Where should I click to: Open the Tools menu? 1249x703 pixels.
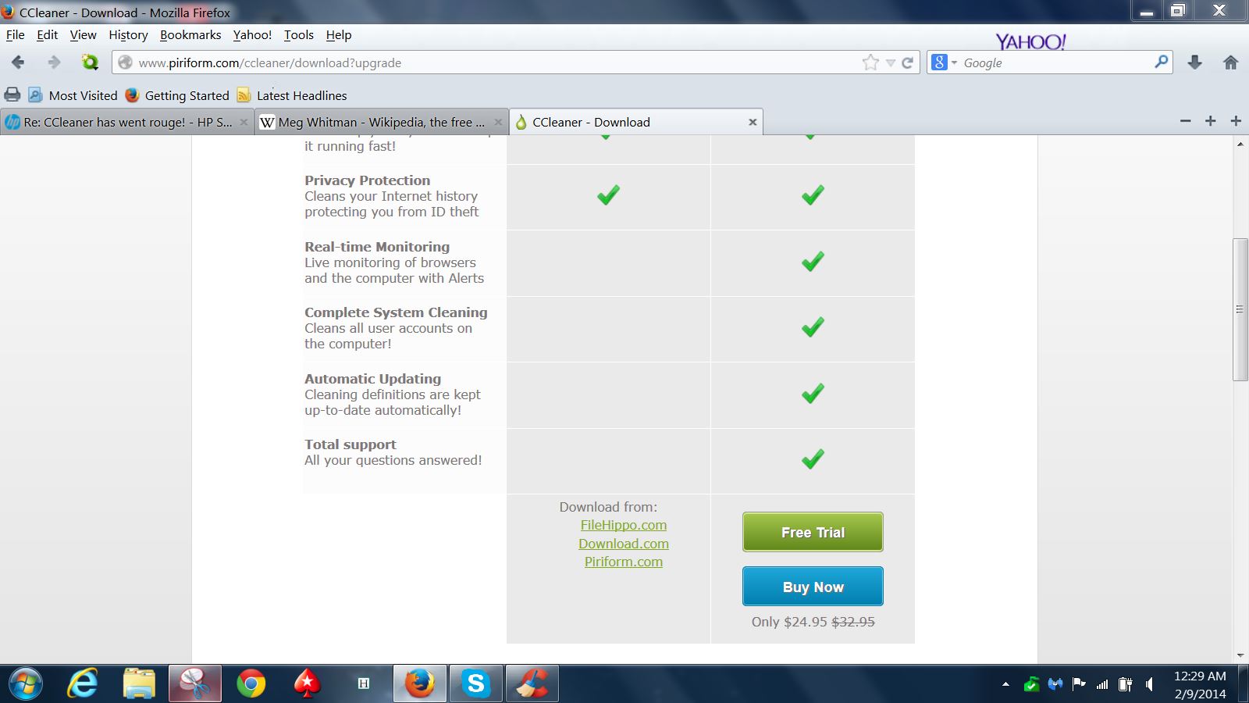298,35
